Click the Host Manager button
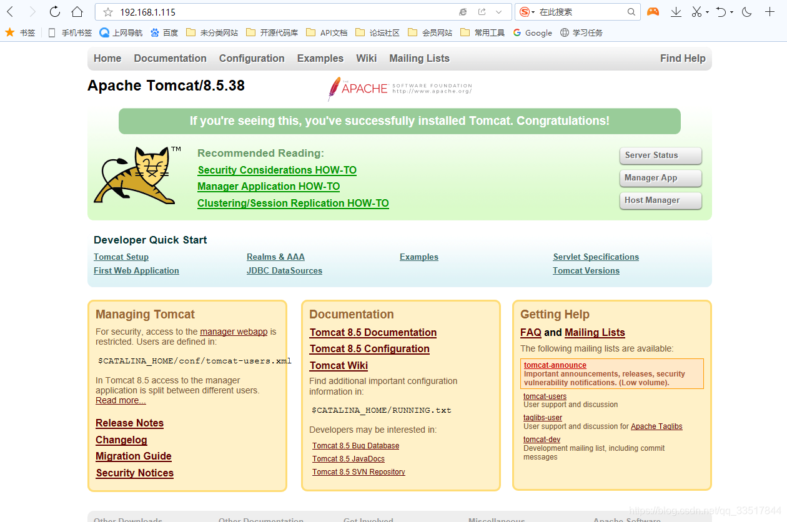The width and height of the screenshot is (787, 522). (x=661, y=200)
